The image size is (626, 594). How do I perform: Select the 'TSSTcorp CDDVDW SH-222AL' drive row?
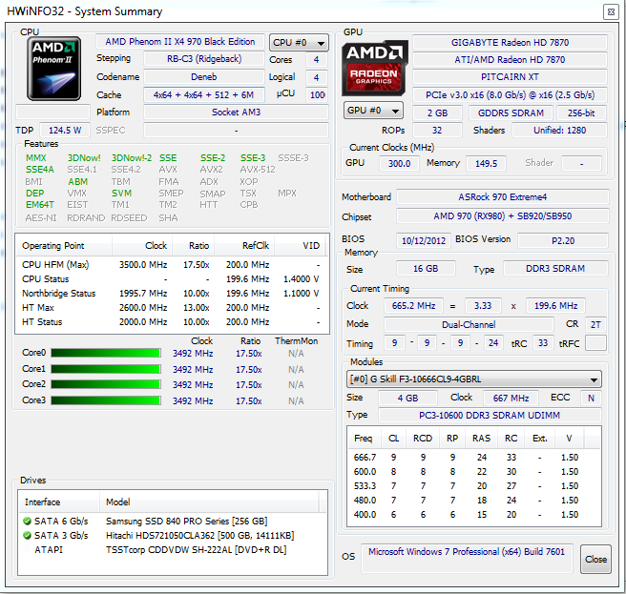point(172,550)
